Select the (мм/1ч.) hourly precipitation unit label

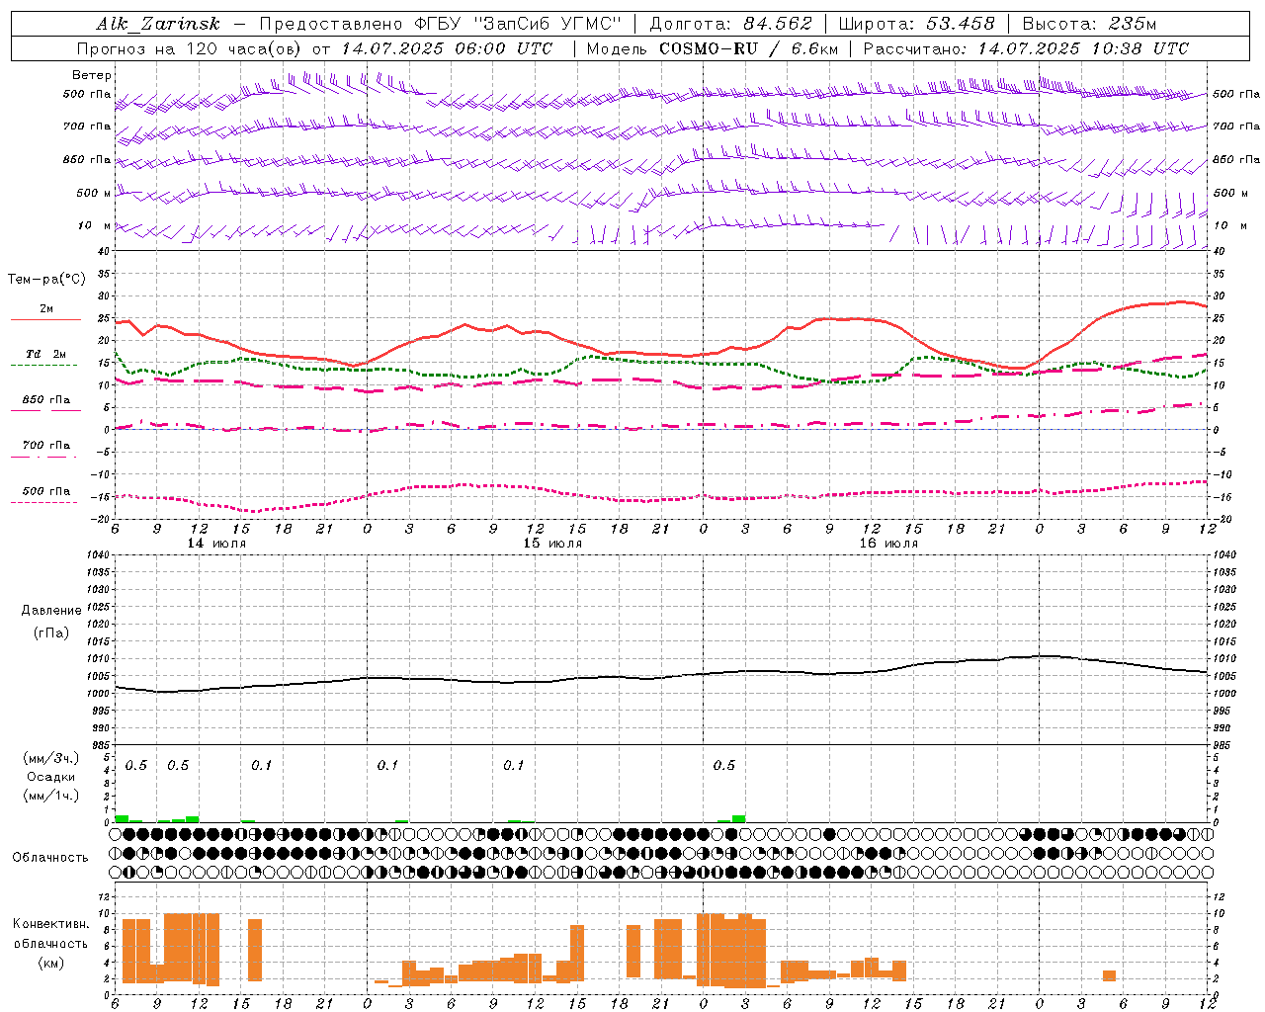click(51, 796)
